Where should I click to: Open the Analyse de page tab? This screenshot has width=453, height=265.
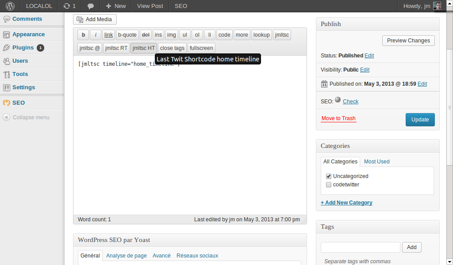(126, 255)
